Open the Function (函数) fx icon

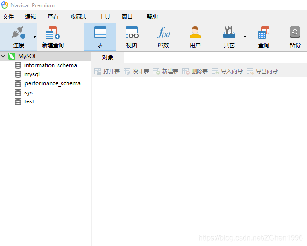[163, 32]
